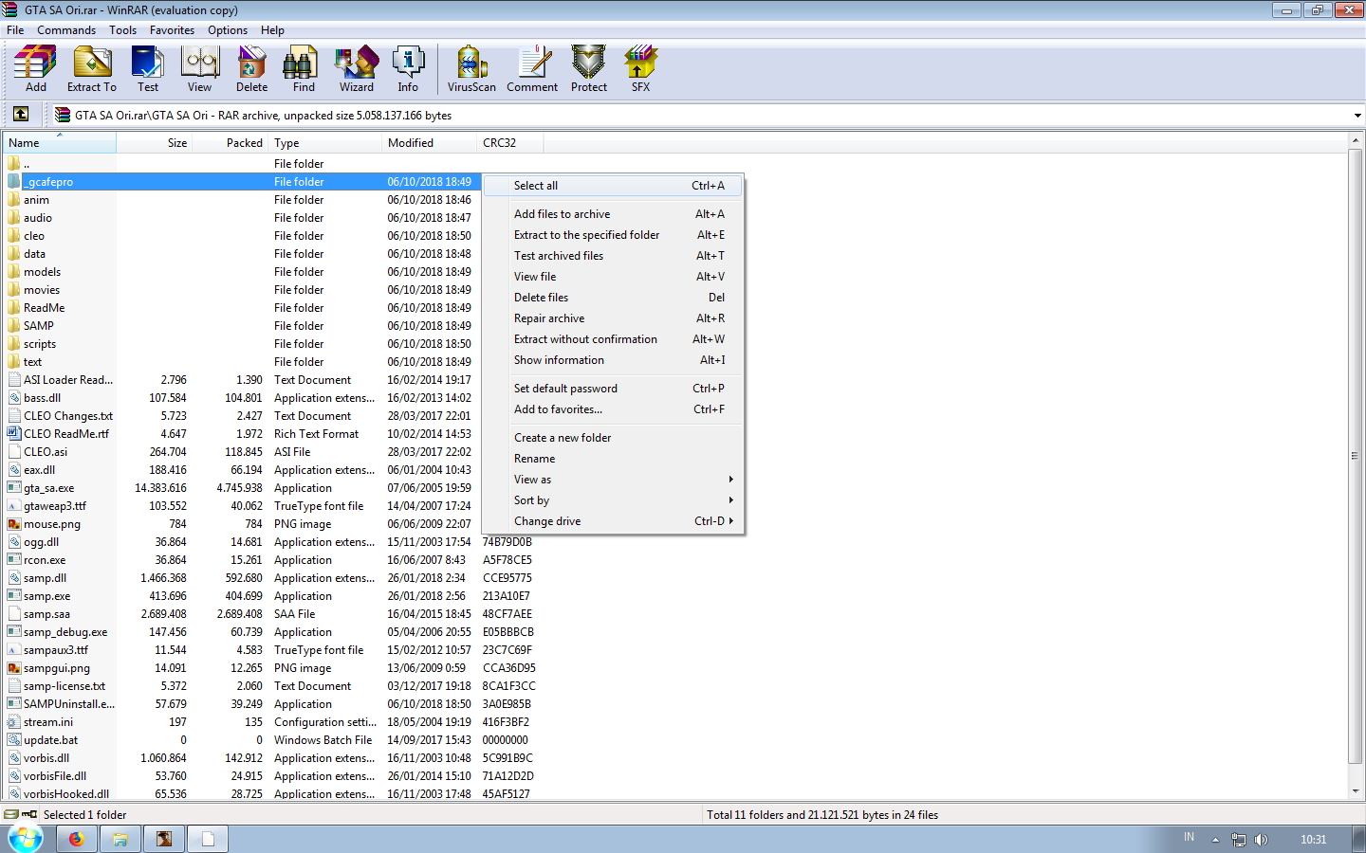Sort by the Modified column header
Image resolution: width=1366 pixels, height=853 pixels.
pos(430,143)
